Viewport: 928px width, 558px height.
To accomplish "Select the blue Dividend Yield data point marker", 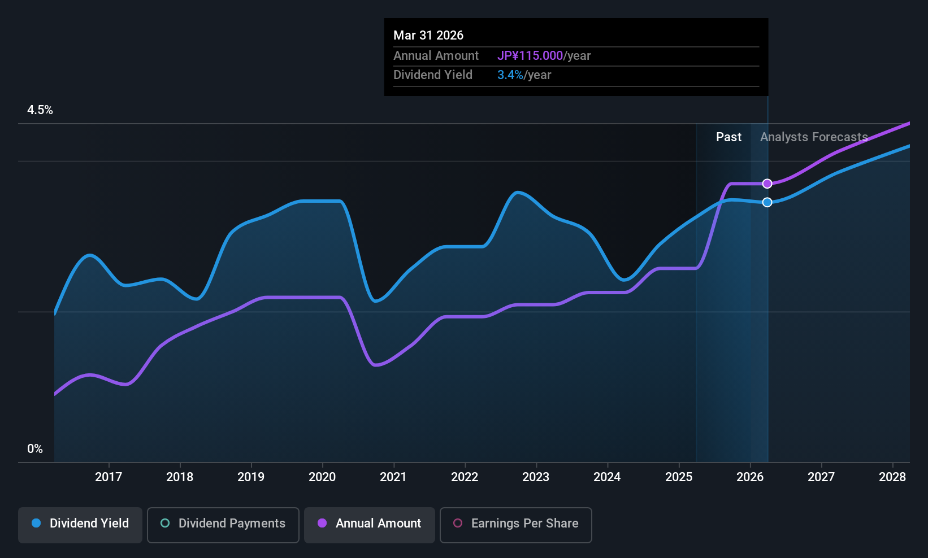I will click(x=767, y=202).
